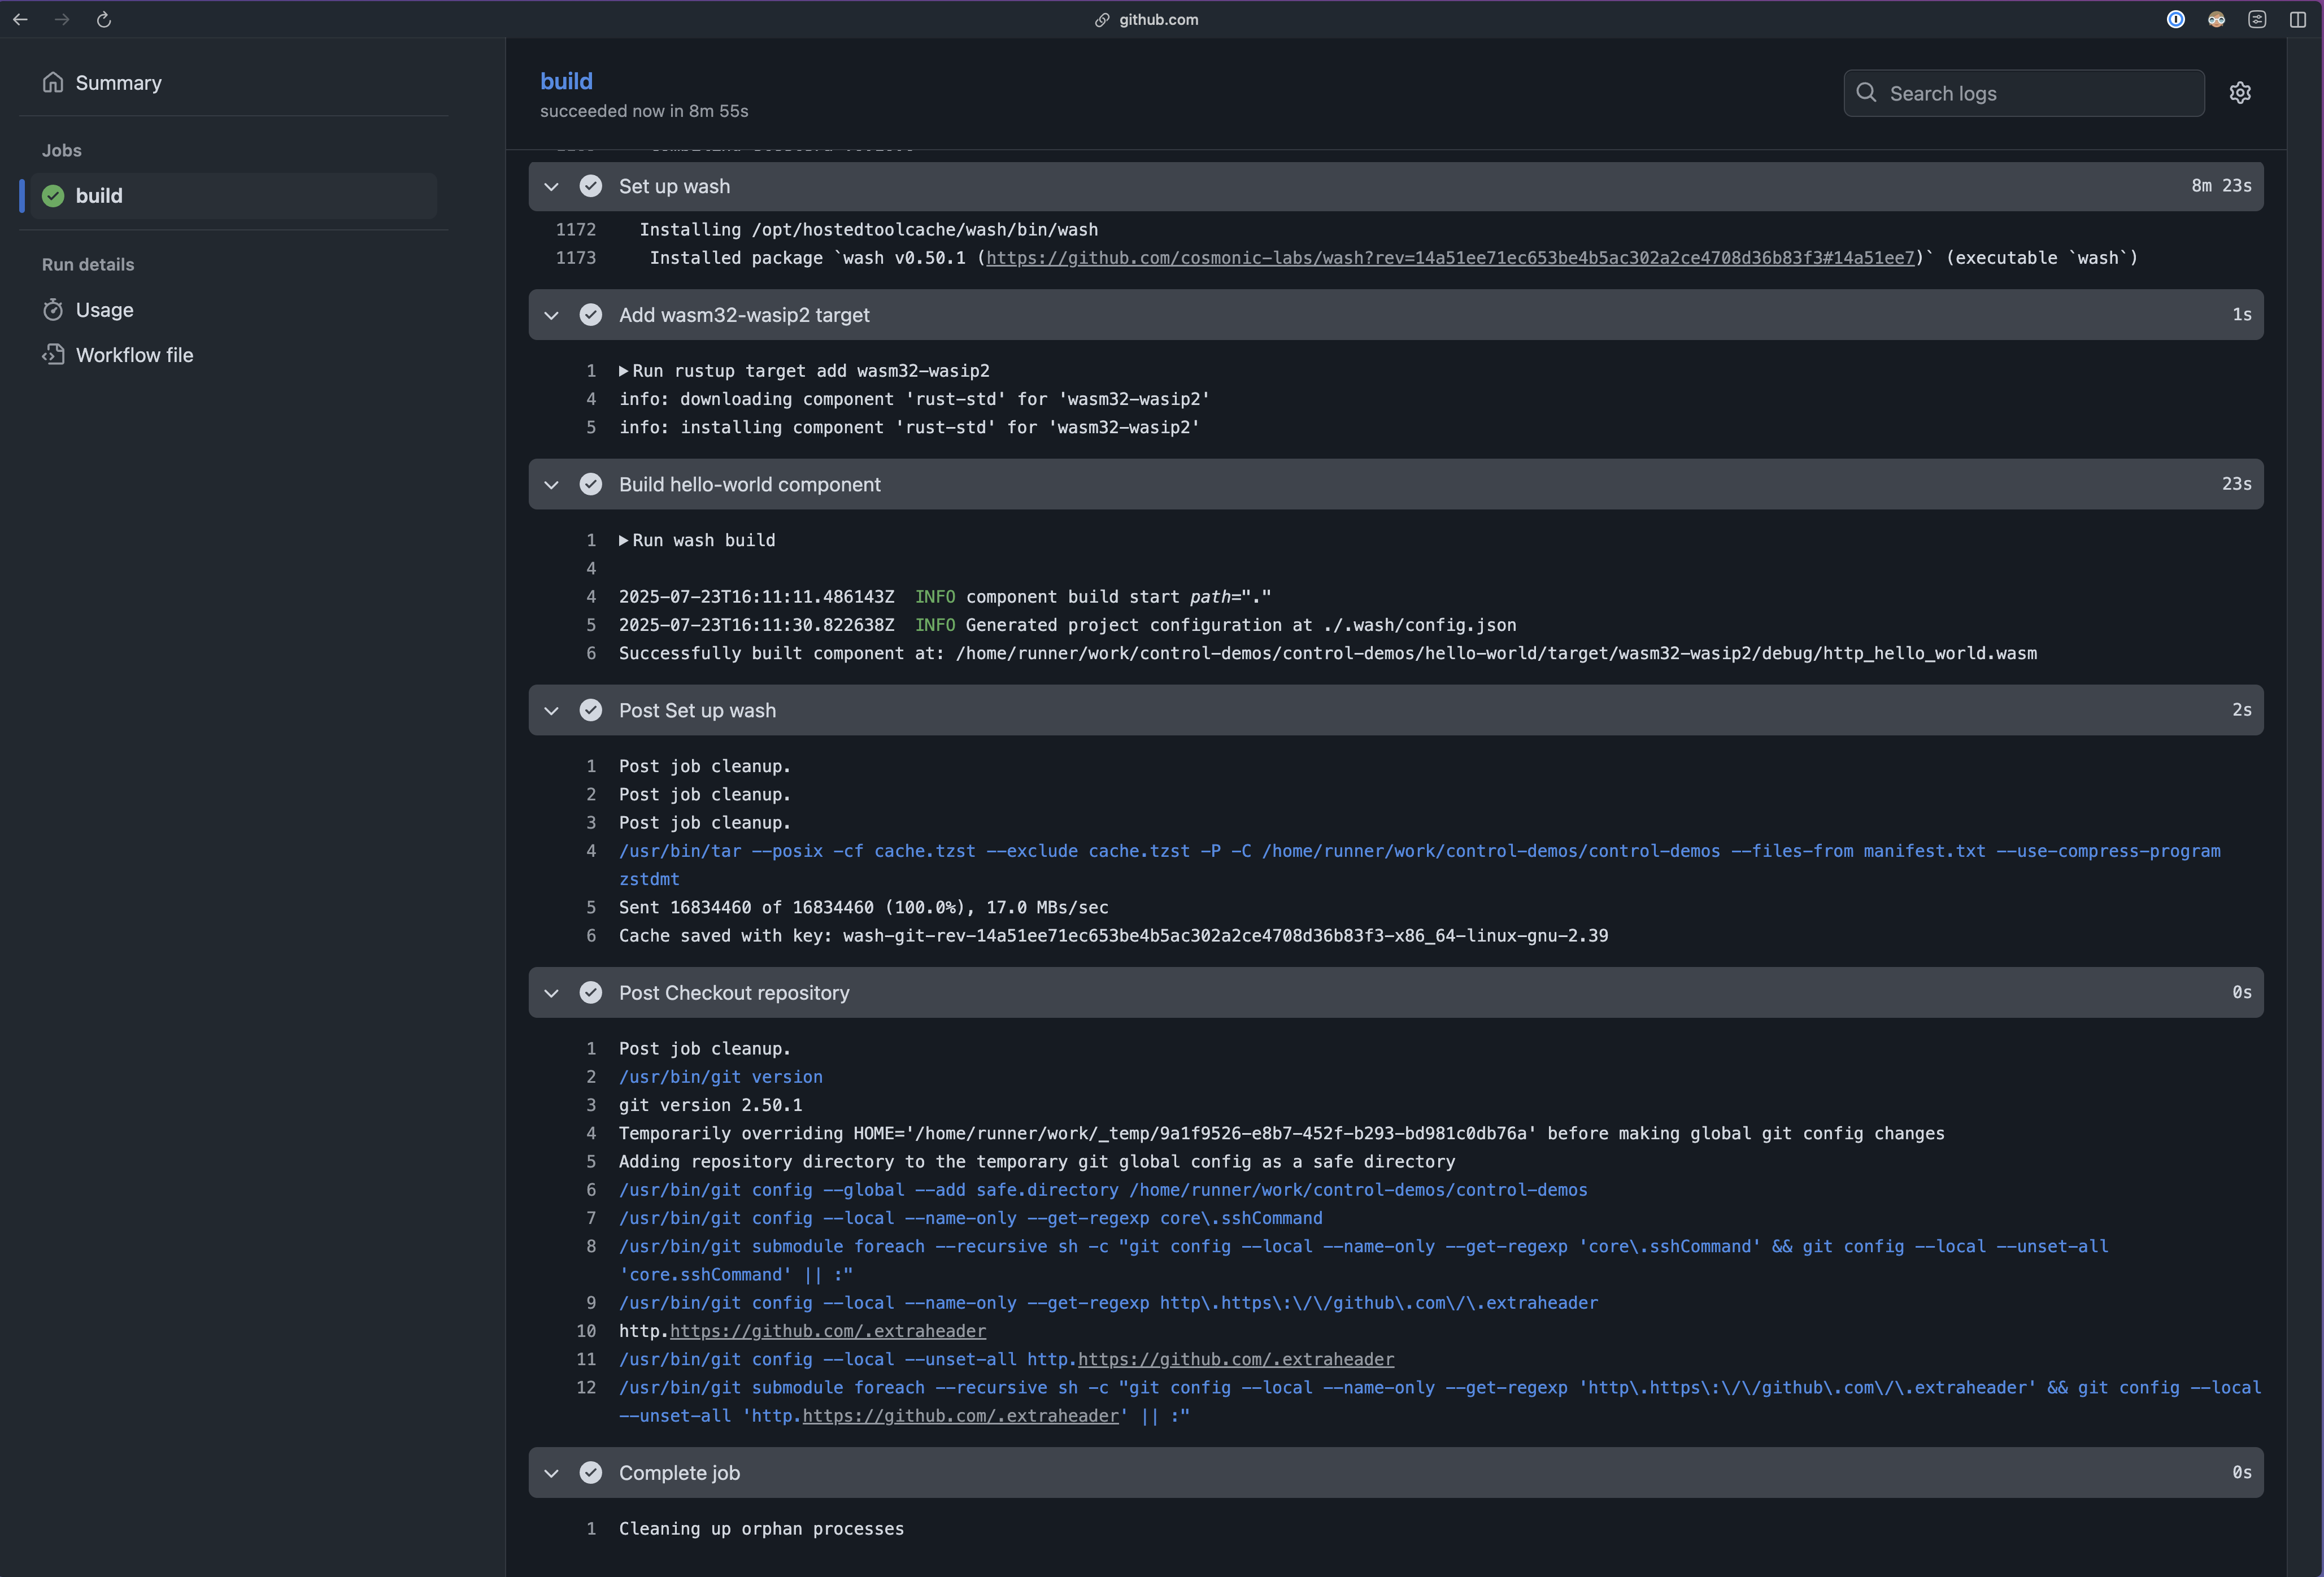2324x1577 pixels.
Task: Collapse the Set up wash step
Action: [551, 187]
